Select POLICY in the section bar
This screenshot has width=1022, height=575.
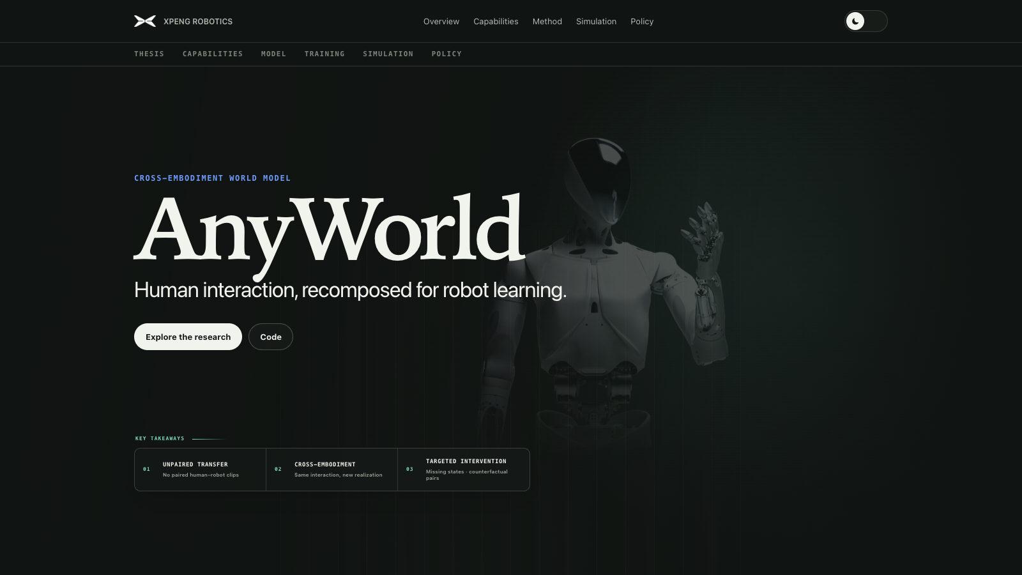(446, 54)
